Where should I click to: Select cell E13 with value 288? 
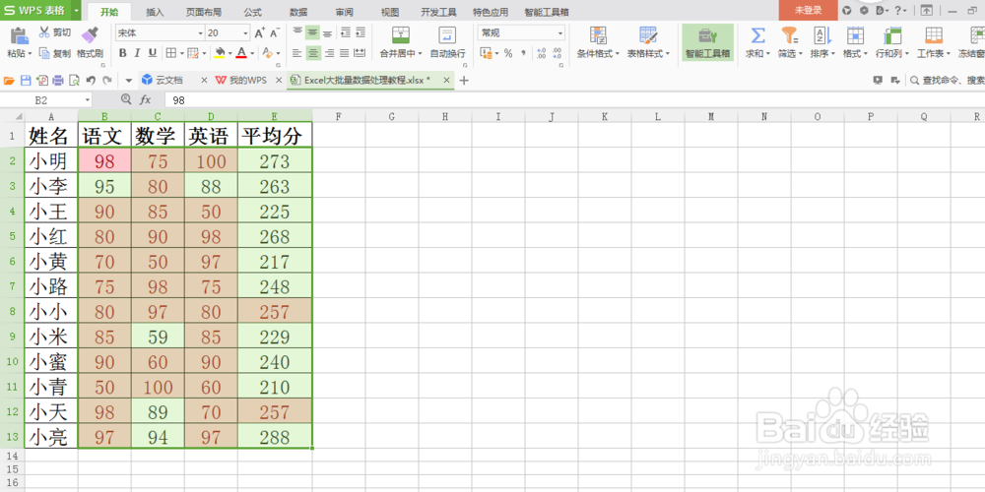pyautogui.click(x=275, y=436)
